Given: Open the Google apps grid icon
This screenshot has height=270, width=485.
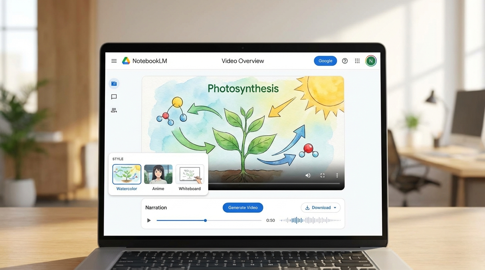Looking at the screenshot, I should click(357, 60).
